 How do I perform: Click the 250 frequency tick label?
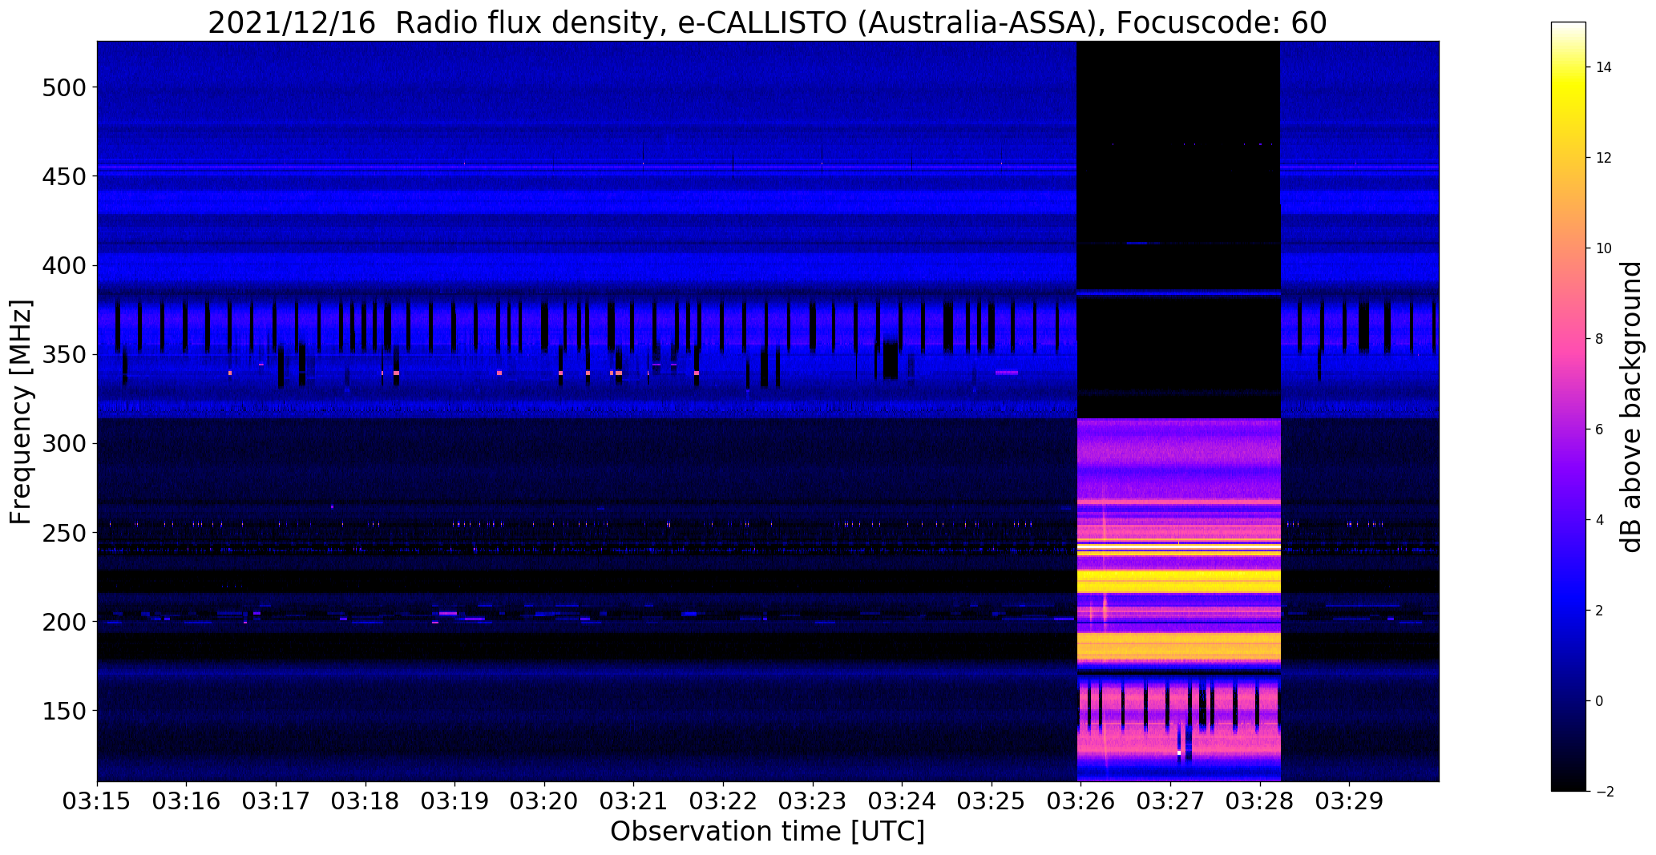tap(64, 532)
